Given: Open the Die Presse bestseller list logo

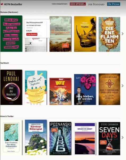Looking at the screenshot, I should (114, 4).
